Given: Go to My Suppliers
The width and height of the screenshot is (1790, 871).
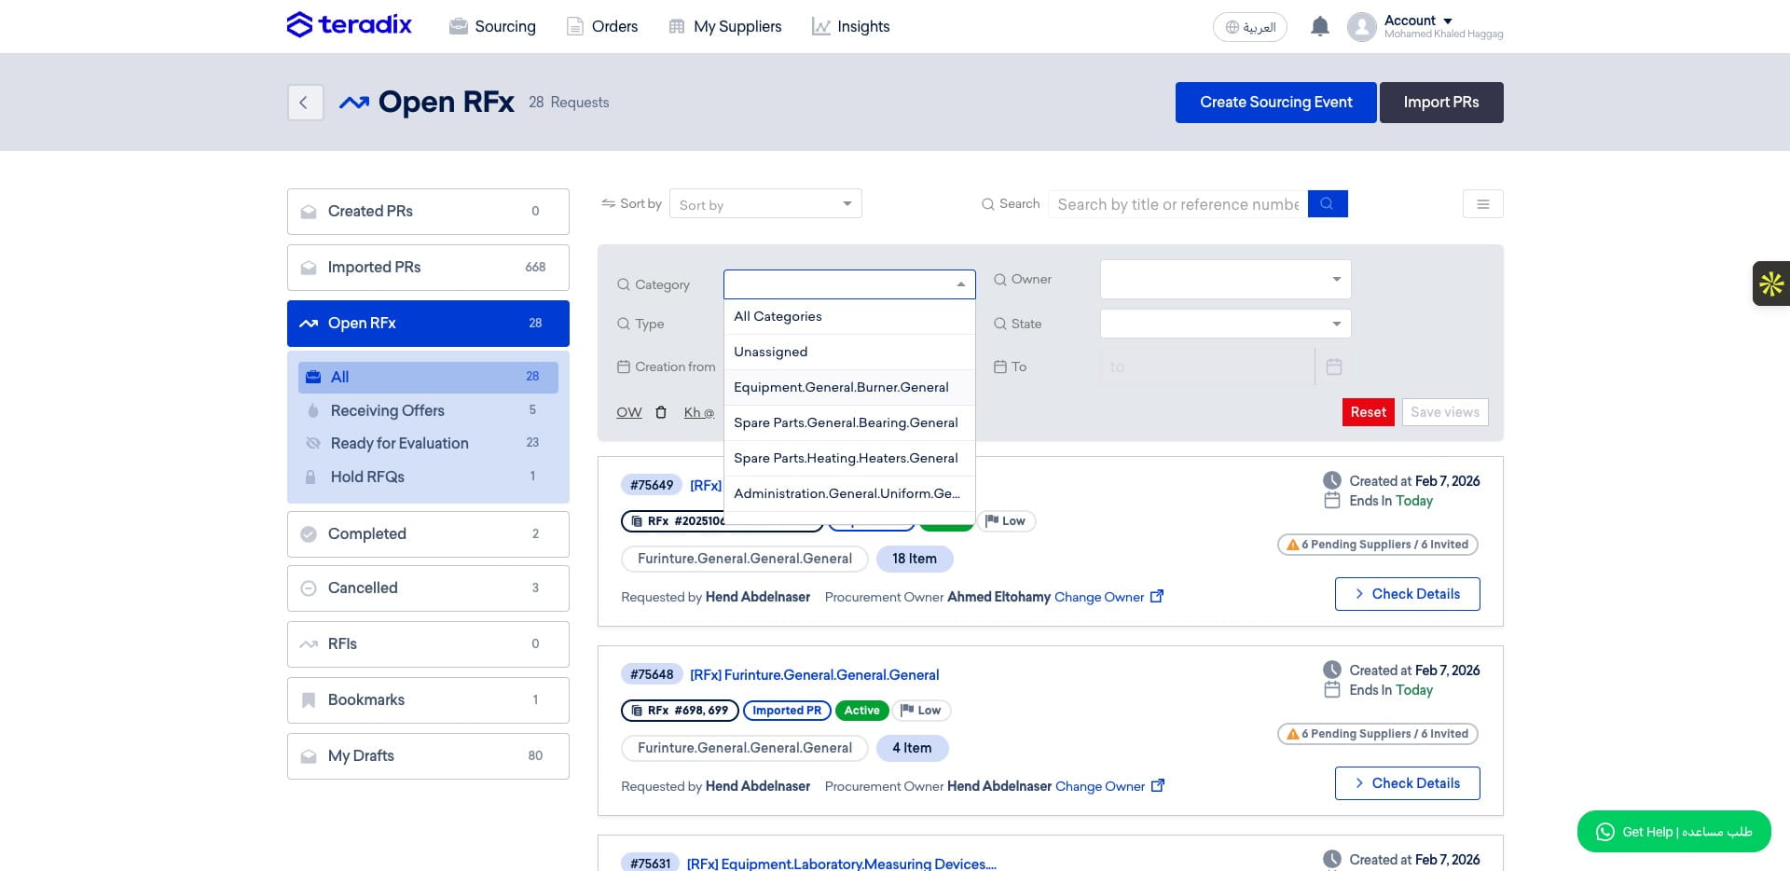Looking at the screenshot, I should [725, 26].
